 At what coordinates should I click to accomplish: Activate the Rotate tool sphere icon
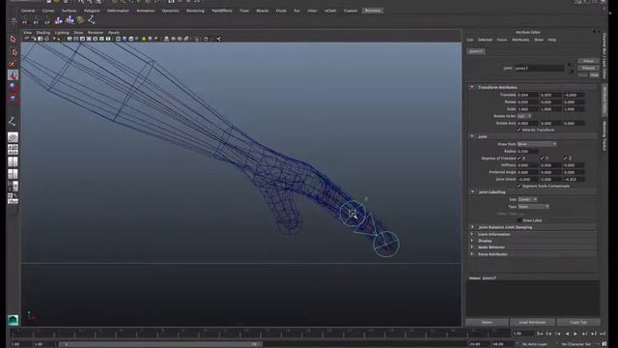pos(13,86)
